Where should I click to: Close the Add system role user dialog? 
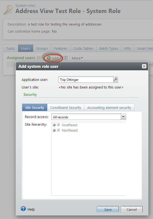coord(144,66)
